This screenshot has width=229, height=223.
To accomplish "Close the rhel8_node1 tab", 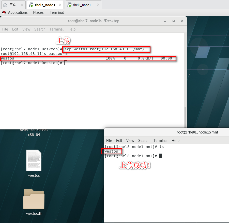I will (x=98, y=5).
